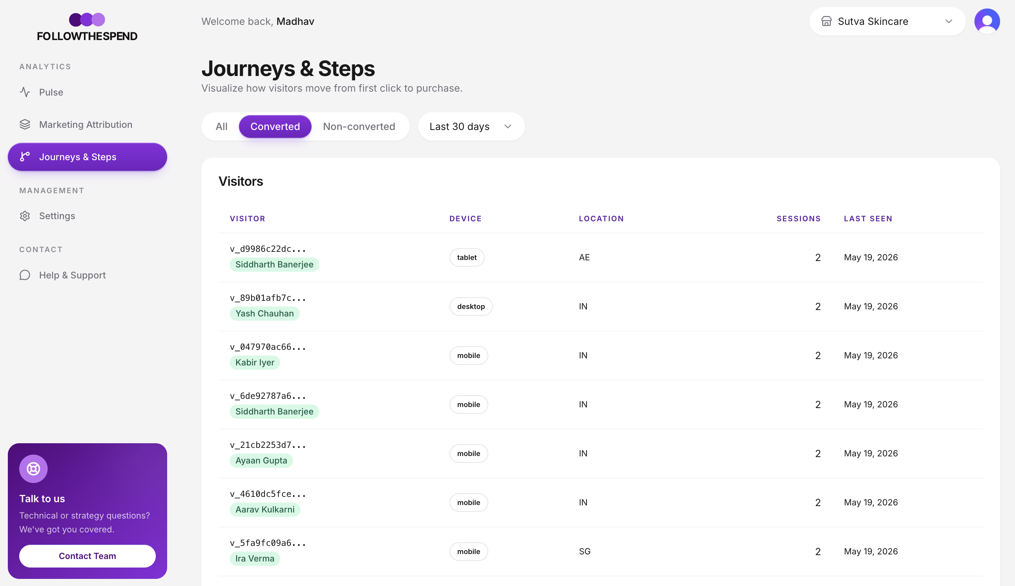The width and height of the screenshot is (1015, 586).
Task: Click mobile badge in Kabir Iyer row
Action: [468, 356]
